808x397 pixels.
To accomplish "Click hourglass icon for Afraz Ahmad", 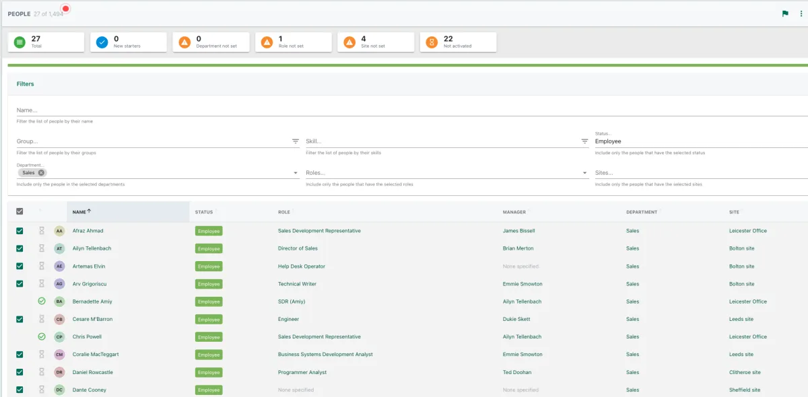I will (41, 231).
